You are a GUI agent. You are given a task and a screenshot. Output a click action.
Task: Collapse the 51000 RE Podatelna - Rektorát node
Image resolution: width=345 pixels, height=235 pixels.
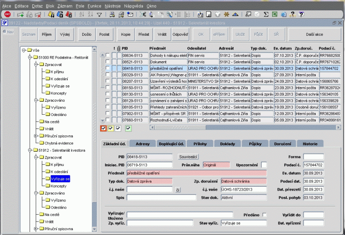(30, 57)
